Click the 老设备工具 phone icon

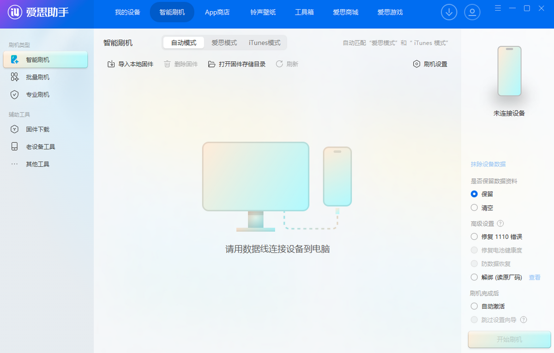pyautogui.click(x=15, y=146)
